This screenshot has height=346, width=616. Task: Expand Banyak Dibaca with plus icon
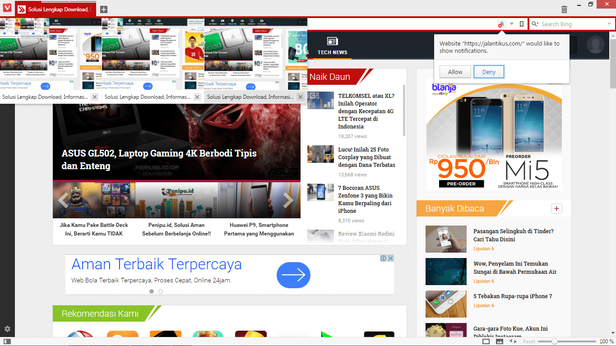click(x=556, y=208)
